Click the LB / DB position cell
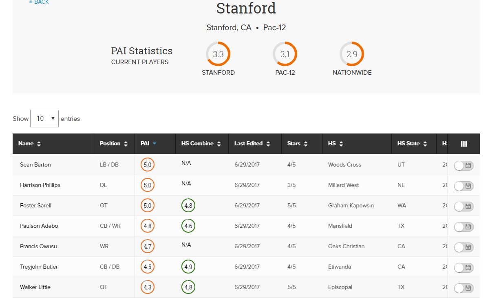 109,165
